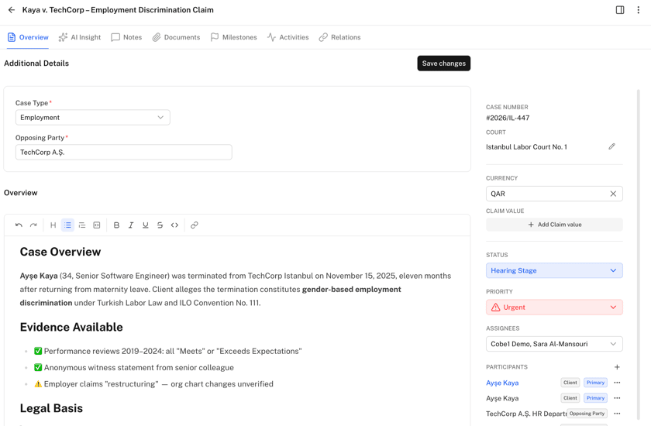Click the Legal Basis heading
This screenshot has height=426, width=651.
pyautogui.click(x=51, y=408)
